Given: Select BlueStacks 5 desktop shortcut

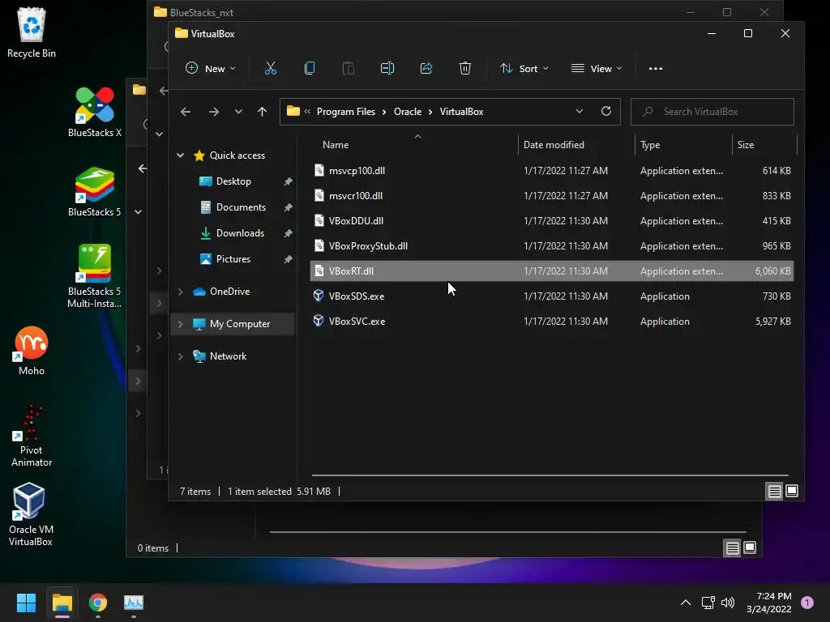Looking at the screenshot, I should tap(94, 191).
